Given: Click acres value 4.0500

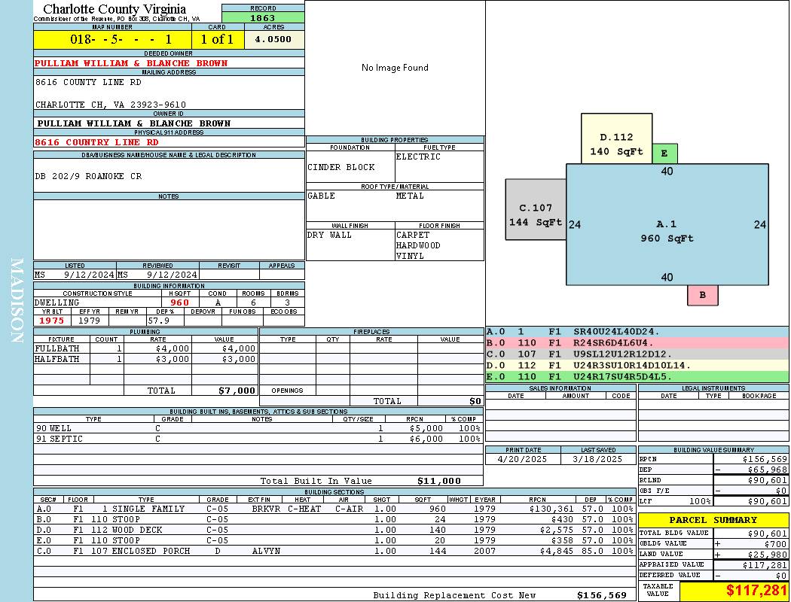Looking at the screenshot, I should [274, 39].
